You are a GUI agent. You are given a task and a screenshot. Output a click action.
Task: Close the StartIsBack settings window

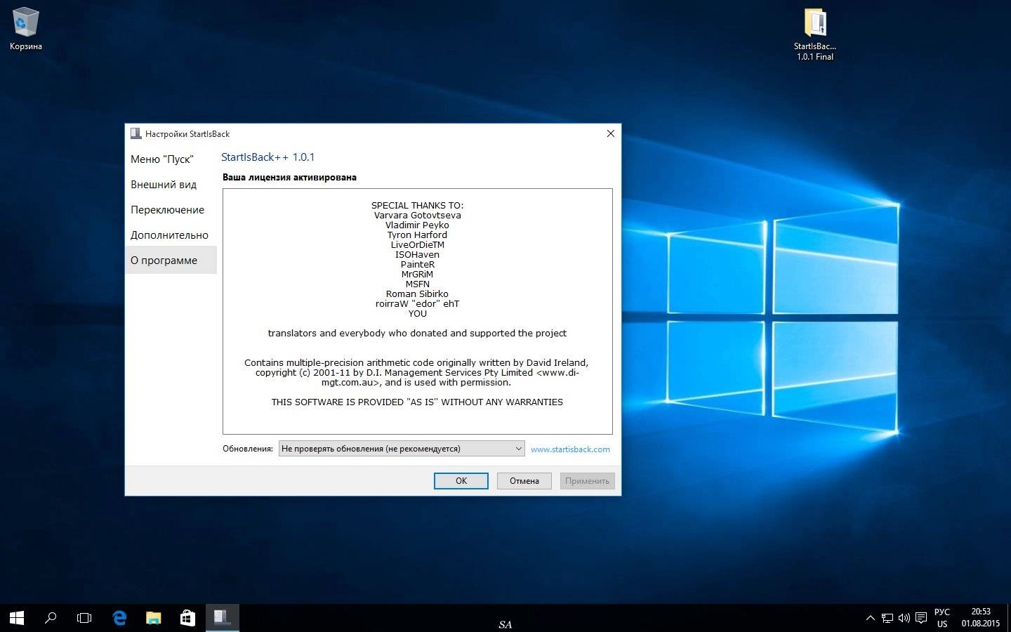coord(610,133)
